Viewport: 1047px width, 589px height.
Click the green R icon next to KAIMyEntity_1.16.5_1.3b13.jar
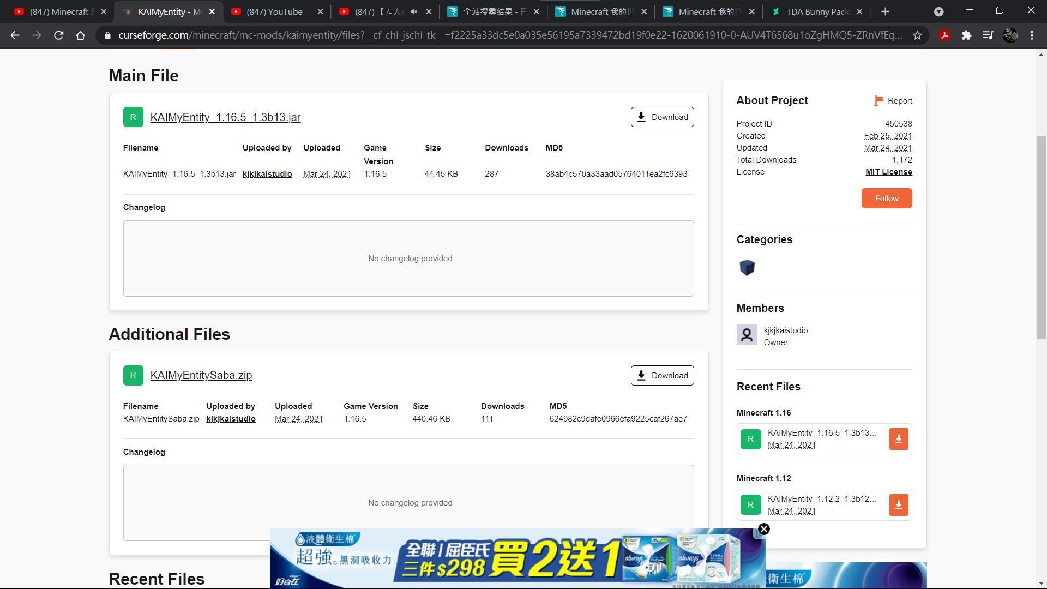click(x=133, y=117)
